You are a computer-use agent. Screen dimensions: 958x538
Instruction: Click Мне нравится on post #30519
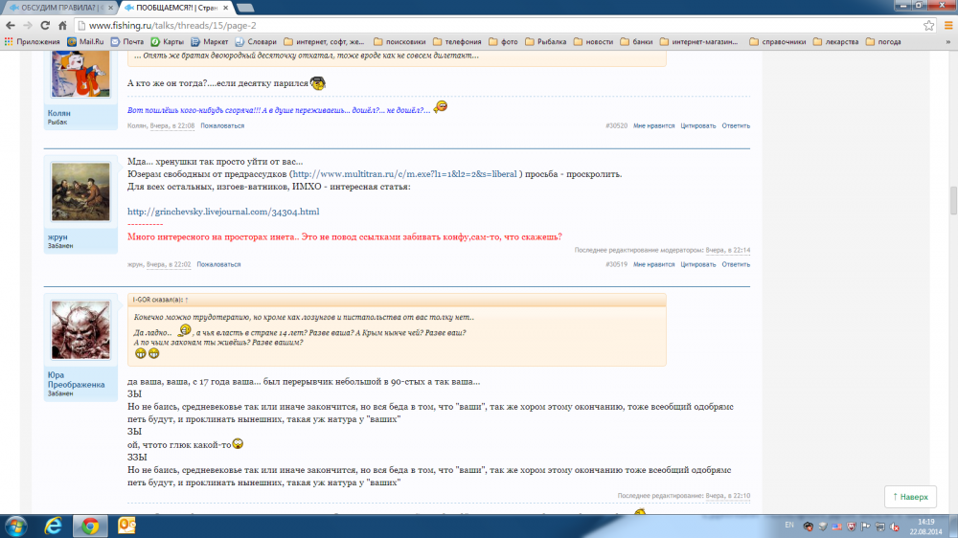pyautogui.click(x=652, y=264)
